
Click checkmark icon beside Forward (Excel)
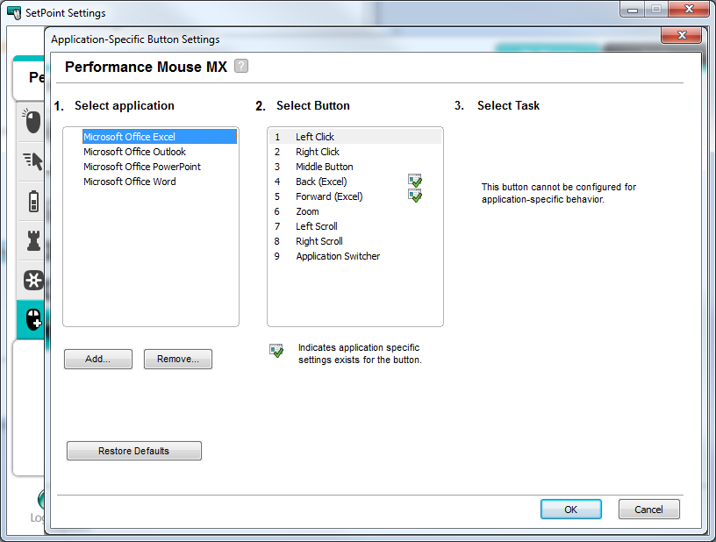click(x=415, y=196)
